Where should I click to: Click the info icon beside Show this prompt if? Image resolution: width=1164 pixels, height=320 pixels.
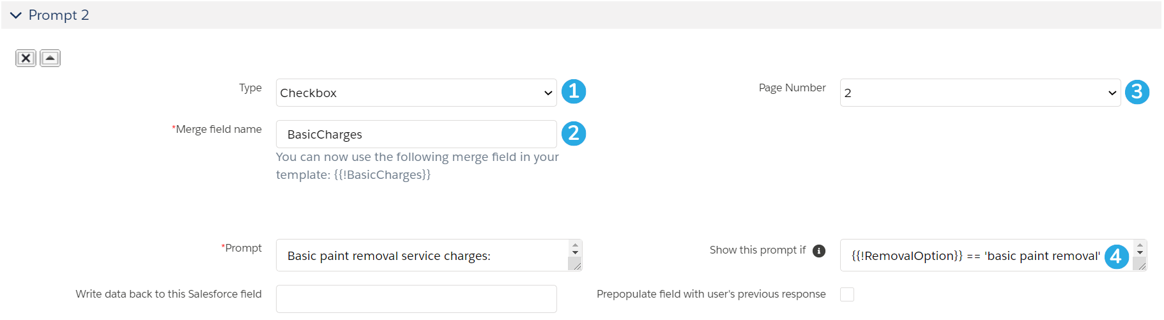(x=819, y=251)
